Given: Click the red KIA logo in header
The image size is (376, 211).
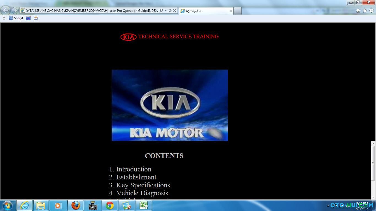Looking at the screenshot, I should (128, 37).
